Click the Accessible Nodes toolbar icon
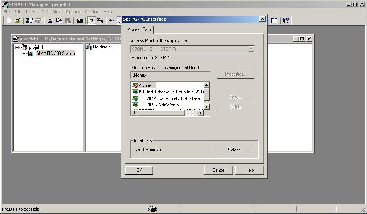The width and height of the screenshot is (367, 214). point(29,21)
